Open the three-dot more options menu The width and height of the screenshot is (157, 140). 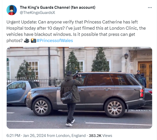tap(150, 7)
